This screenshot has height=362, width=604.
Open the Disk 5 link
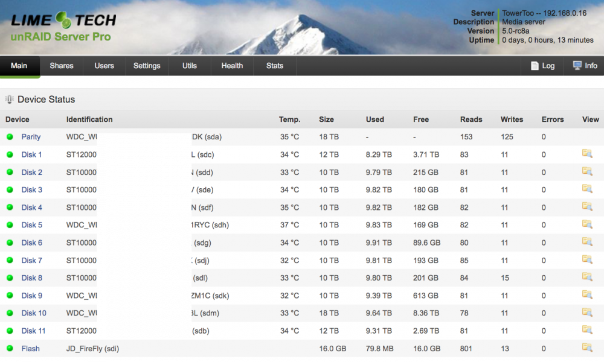point(31,225)
